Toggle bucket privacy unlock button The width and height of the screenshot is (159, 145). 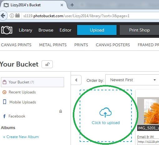click(47, 64)
